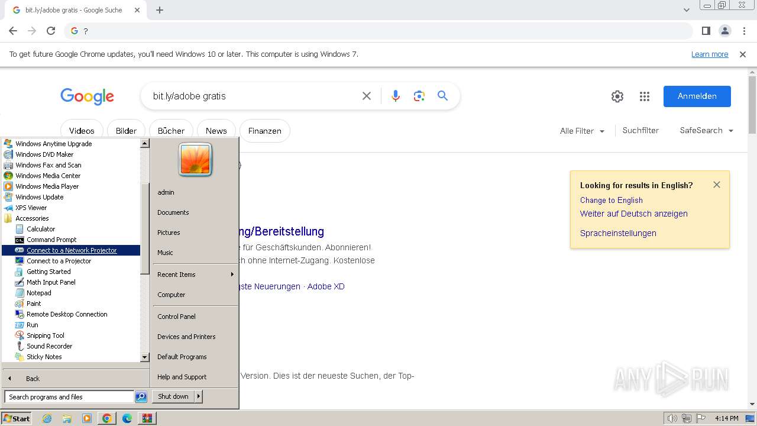Click the Search programs and files field
Viewport: 757px width, 426px height.
coord(69,397)
